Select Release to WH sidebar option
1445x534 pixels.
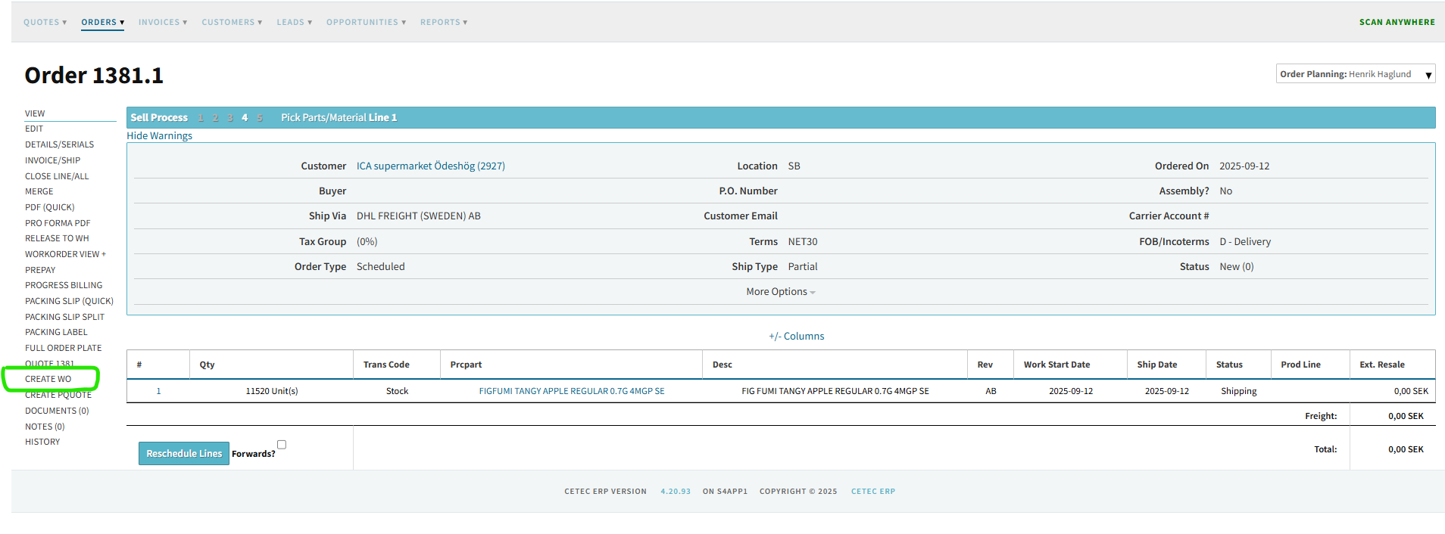[57, 238]
